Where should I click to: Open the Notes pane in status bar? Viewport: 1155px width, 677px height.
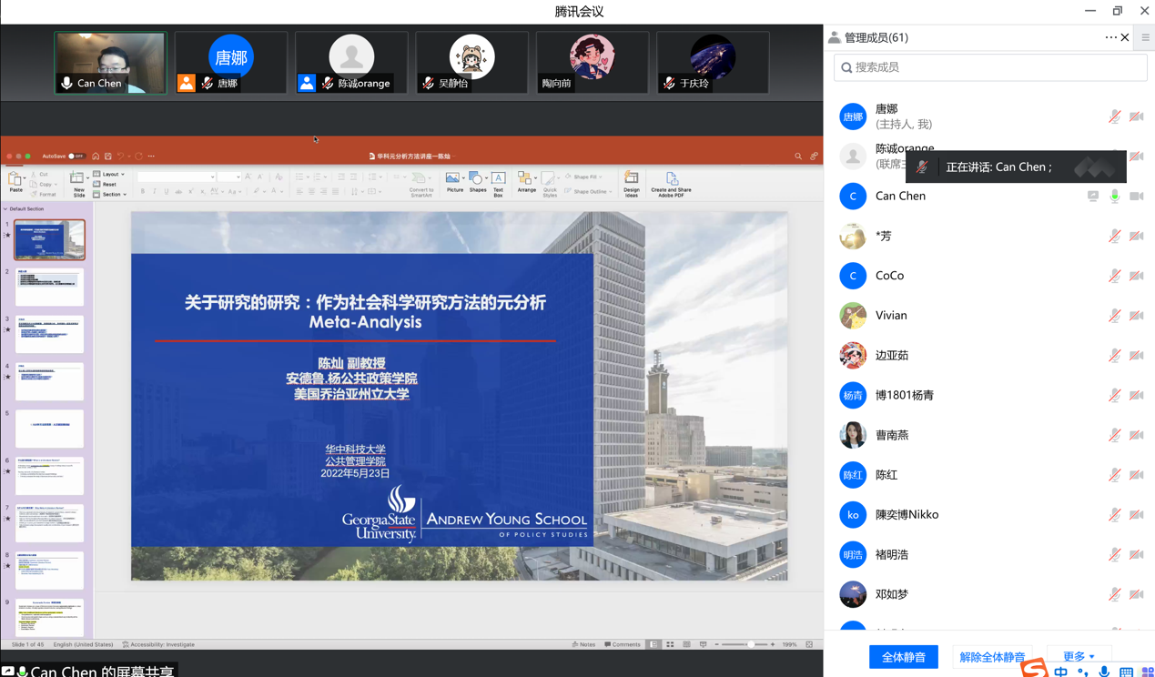[583, 644]
